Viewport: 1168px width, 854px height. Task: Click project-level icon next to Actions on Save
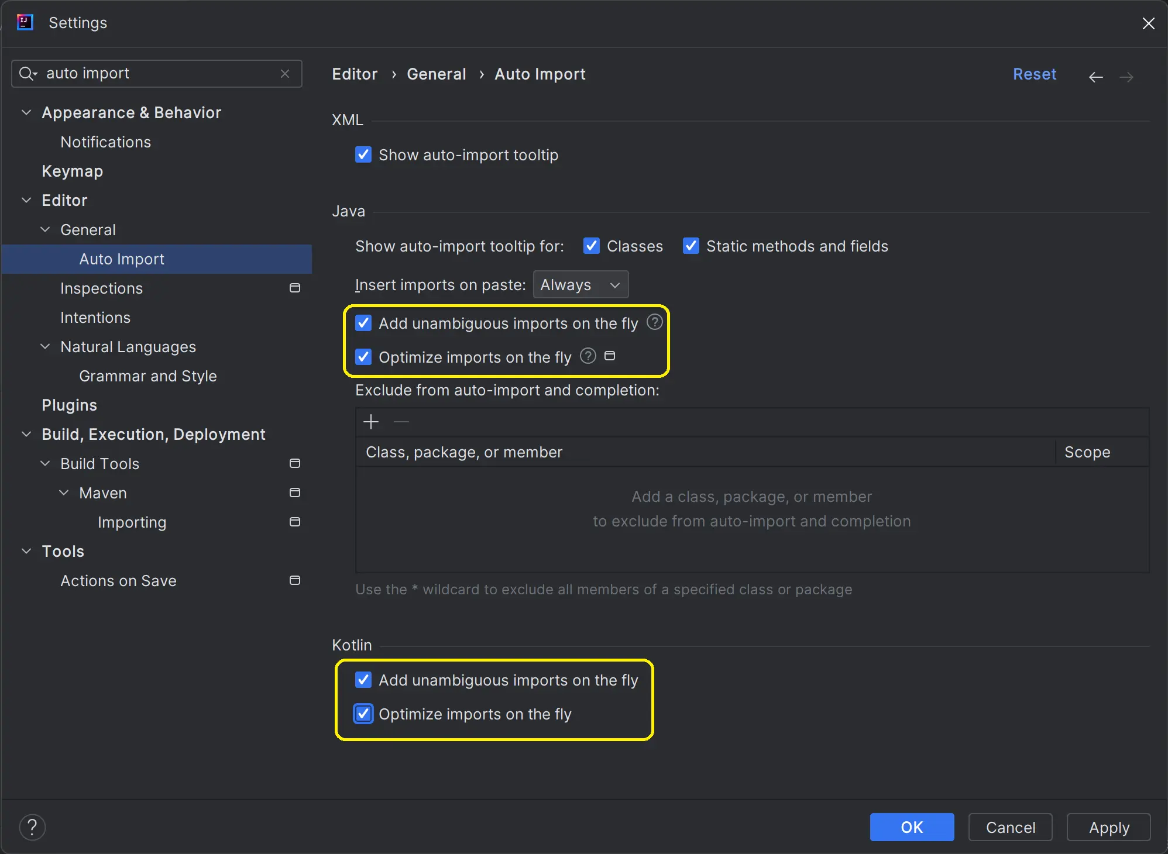(295, 580)
